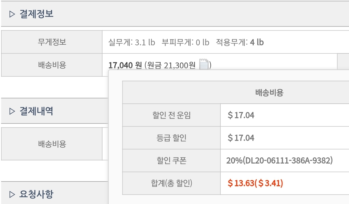The height and width of the screenshot is (204, 349).
Task: Click the 무게정보 row label
Action: 52,42
